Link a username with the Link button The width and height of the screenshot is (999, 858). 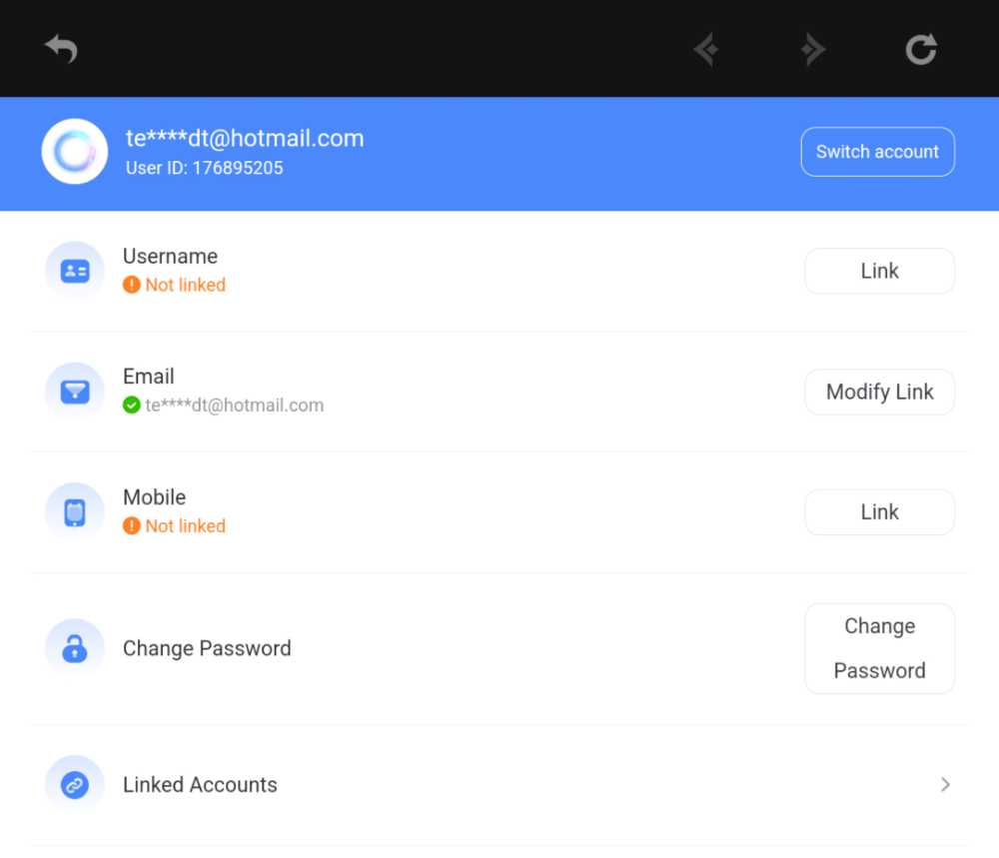pos(879,271)
